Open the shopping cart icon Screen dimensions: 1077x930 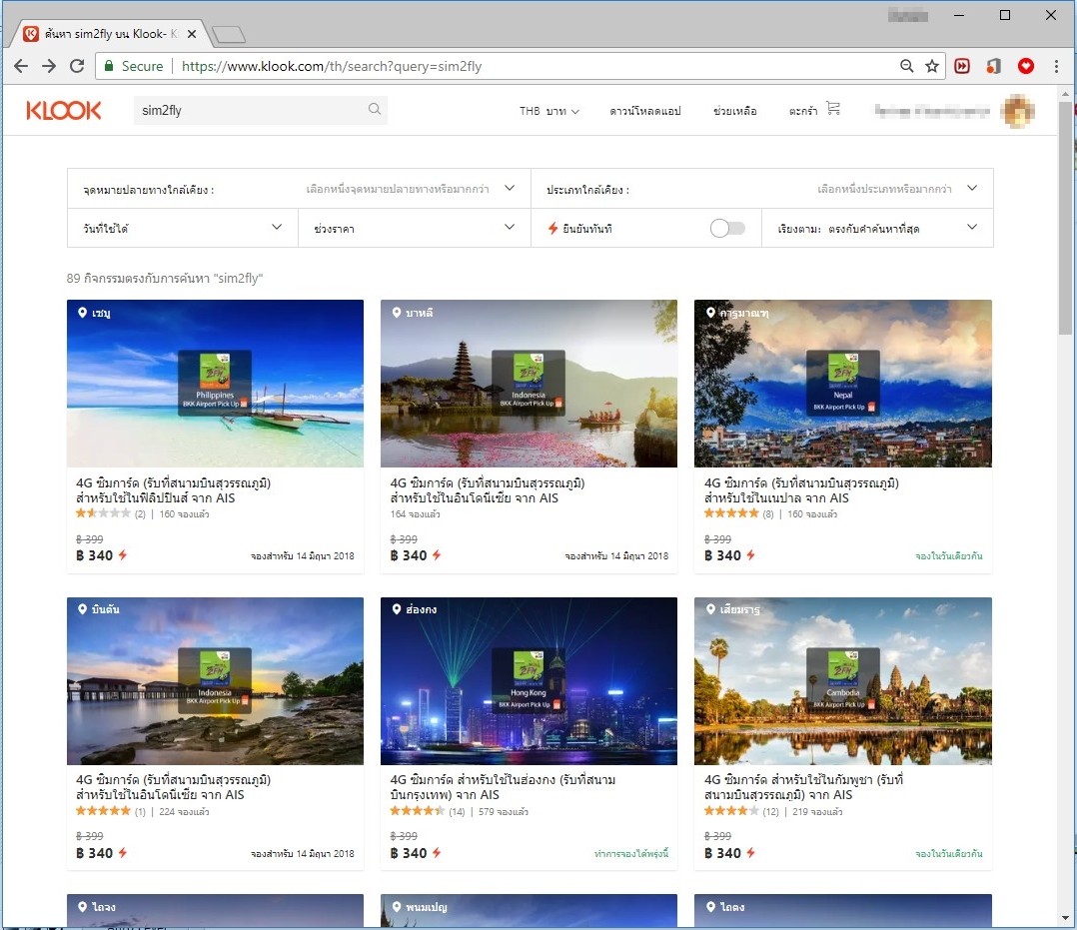coord(833,108)
